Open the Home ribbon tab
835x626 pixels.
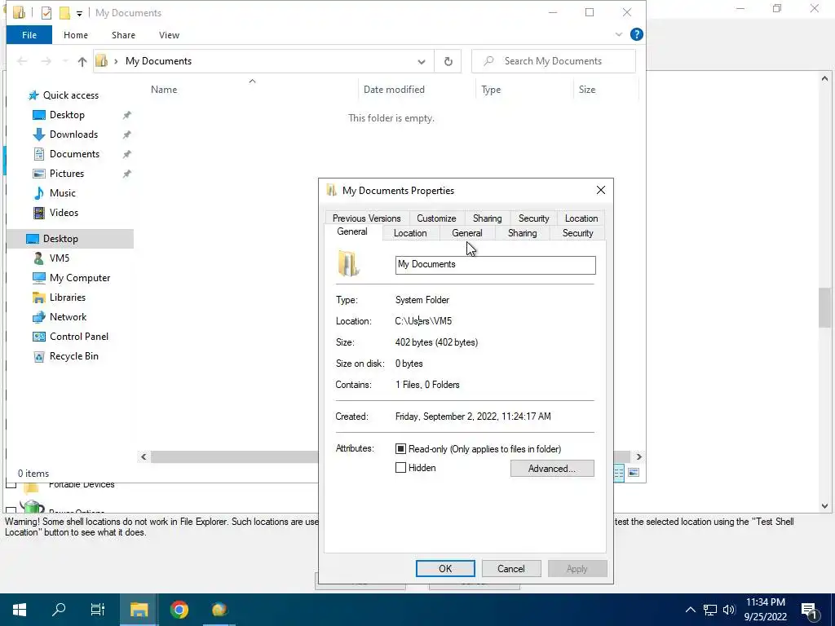(76, 35)
